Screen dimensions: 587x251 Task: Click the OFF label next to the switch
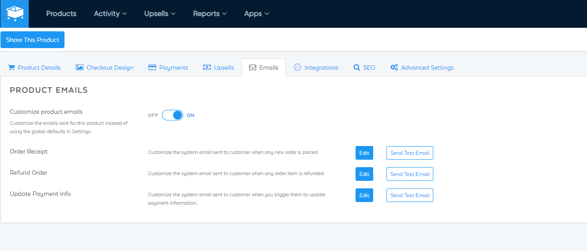153,115
